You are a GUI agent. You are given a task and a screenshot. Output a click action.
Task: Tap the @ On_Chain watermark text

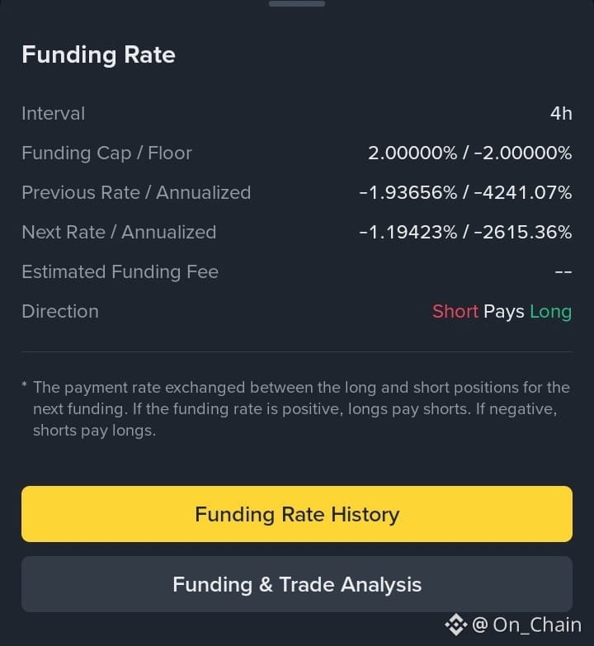pos(526,625)
